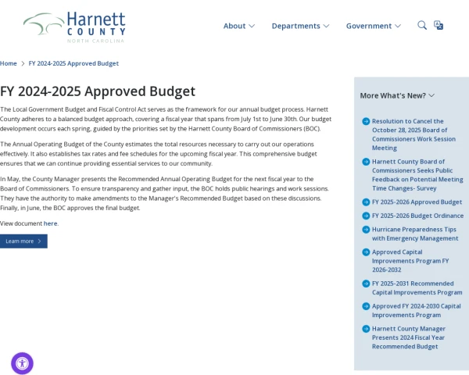
Task: Click arrow icon beside Approved FY 2024-2030 Capital
Action: [366, 306]
